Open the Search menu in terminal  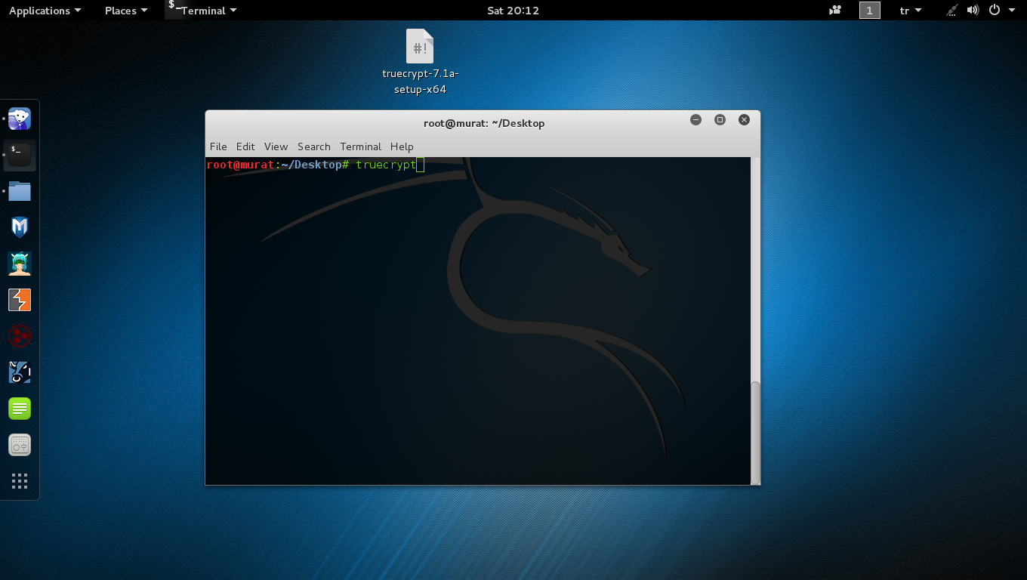click(x=313, y=147)
